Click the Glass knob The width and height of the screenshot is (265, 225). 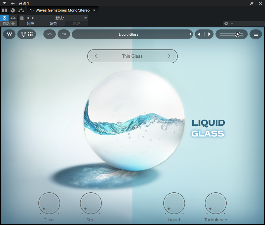coord(49,203)
